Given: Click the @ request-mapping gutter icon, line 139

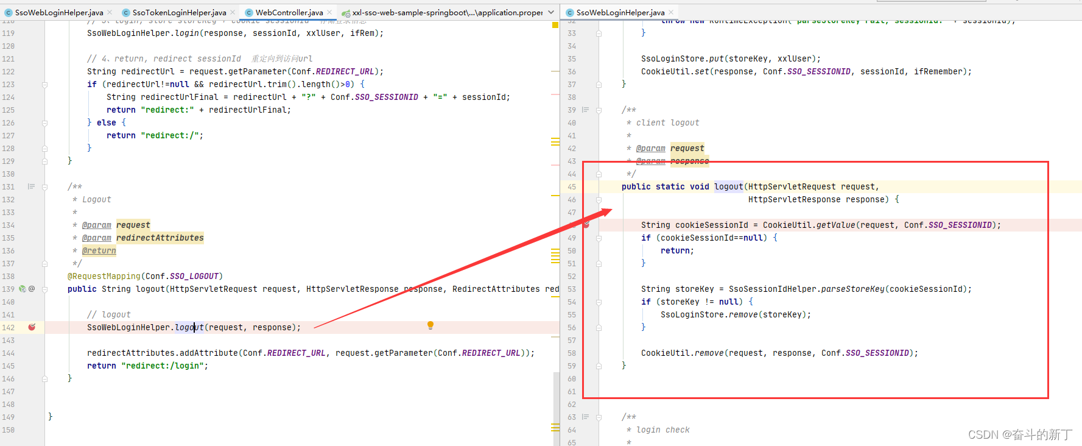Looking at the screenshot, I should click(x=32, y=289).
